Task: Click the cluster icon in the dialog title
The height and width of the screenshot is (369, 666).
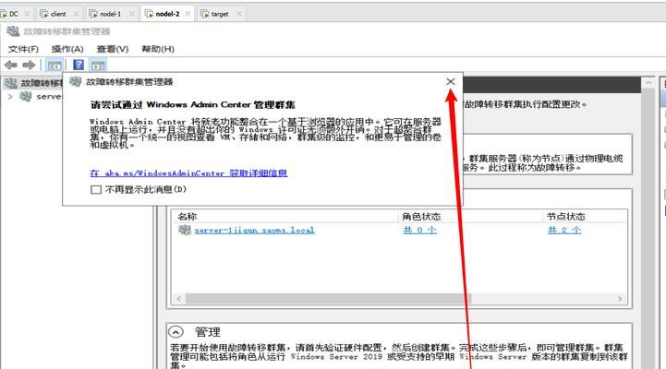Action: 76,81
